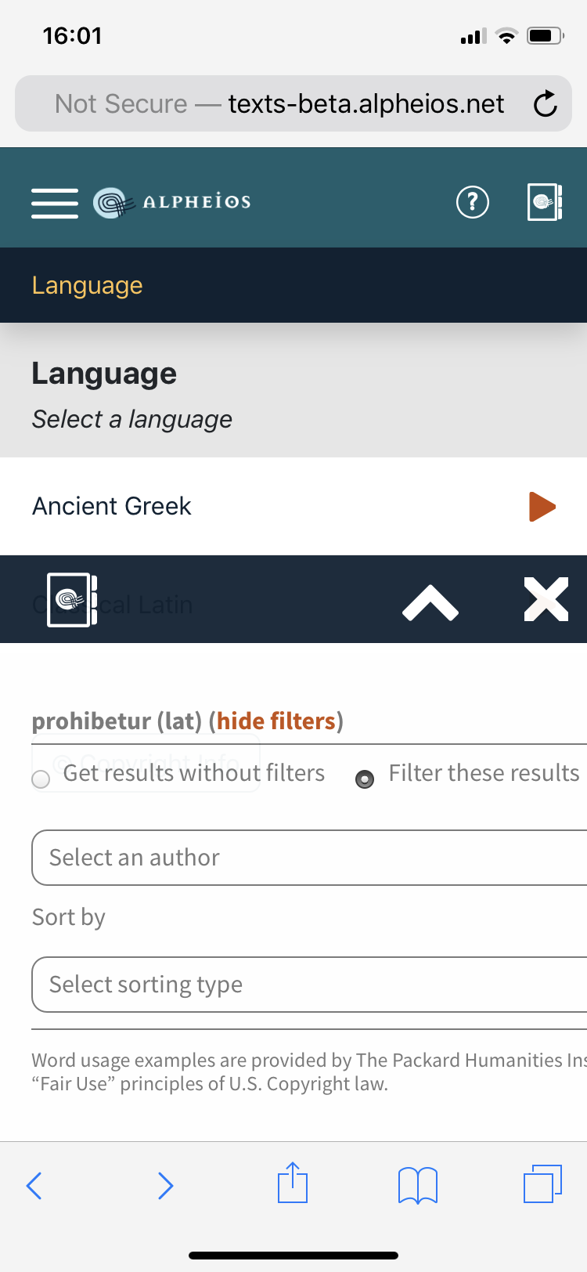Open the Safari tabs overview icon
The image size is (587, 1272).
pos(543,1185)
